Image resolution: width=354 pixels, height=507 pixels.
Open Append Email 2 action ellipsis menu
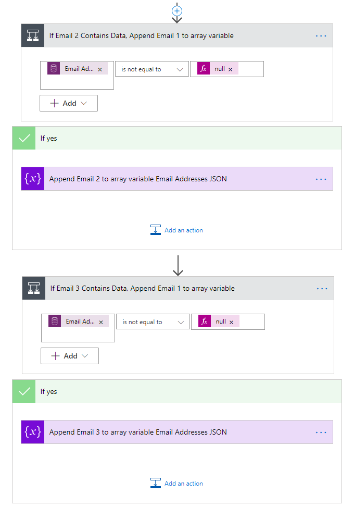321,179
